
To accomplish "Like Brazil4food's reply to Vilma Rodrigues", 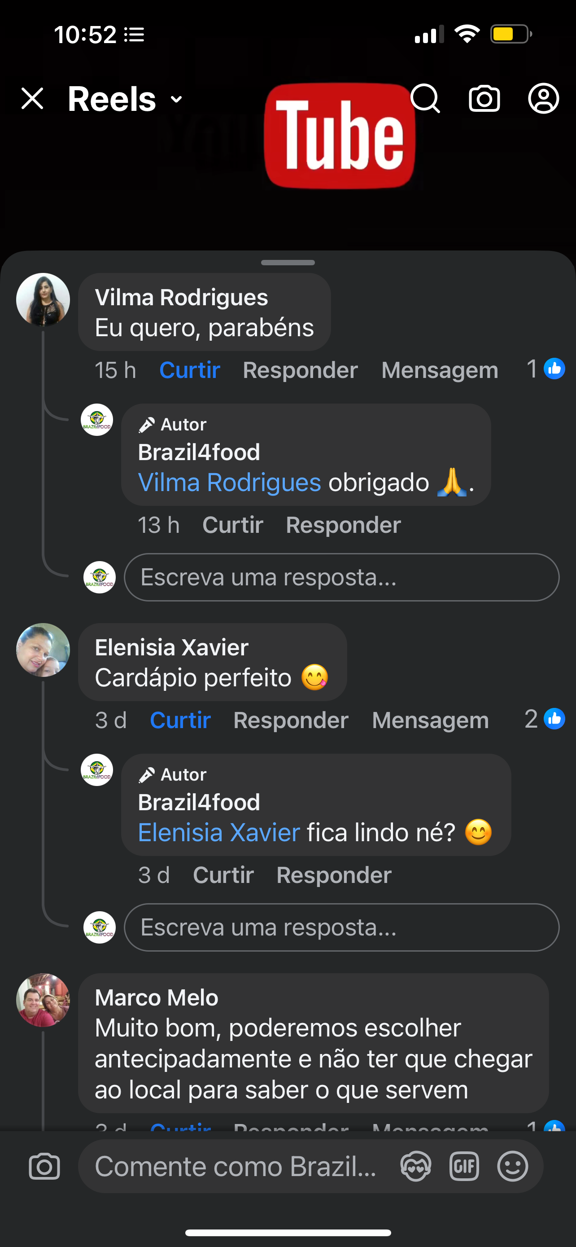I will click(233, 525).
